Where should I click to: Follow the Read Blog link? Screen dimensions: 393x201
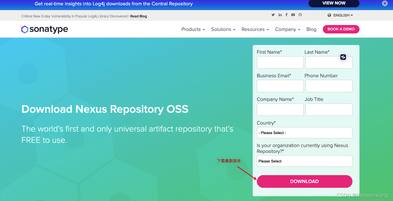coord(139,16)
